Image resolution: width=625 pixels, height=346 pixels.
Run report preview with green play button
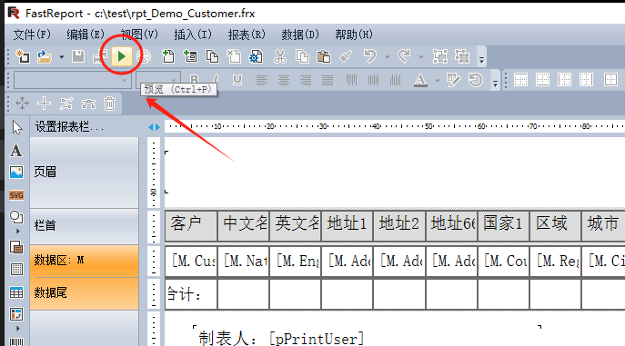click(122, 57)
